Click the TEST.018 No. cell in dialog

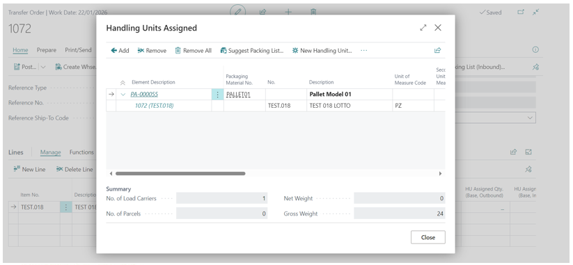pyautogui.click(x=286, y=106)
